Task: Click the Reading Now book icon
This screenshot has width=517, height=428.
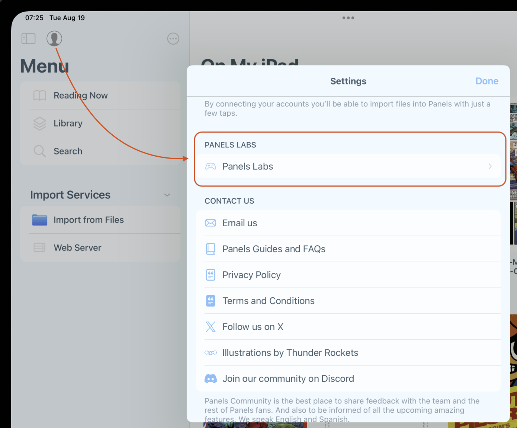Action: pos(40,96)
